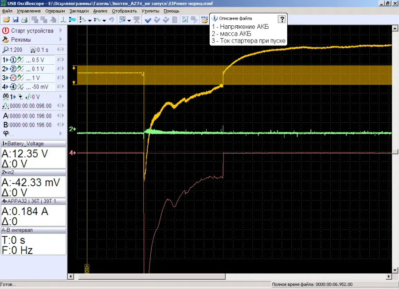Viewport: 399px width, 289px height.
Task: Click the help question mark in file description
Action: tap(282, 19)
